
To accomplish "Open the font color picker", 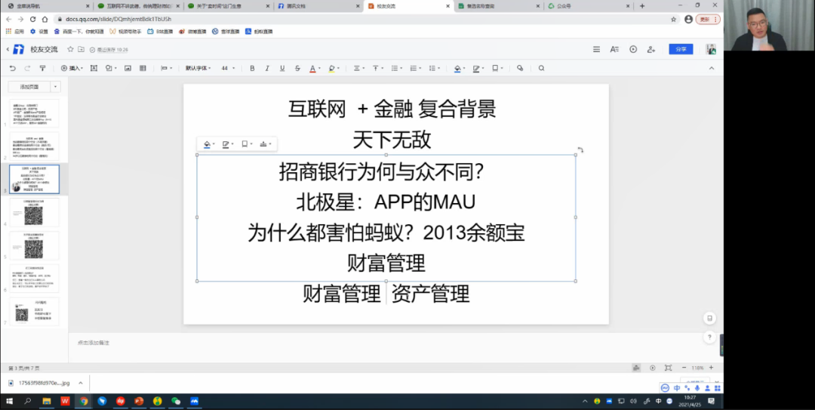I will (313, 68).
